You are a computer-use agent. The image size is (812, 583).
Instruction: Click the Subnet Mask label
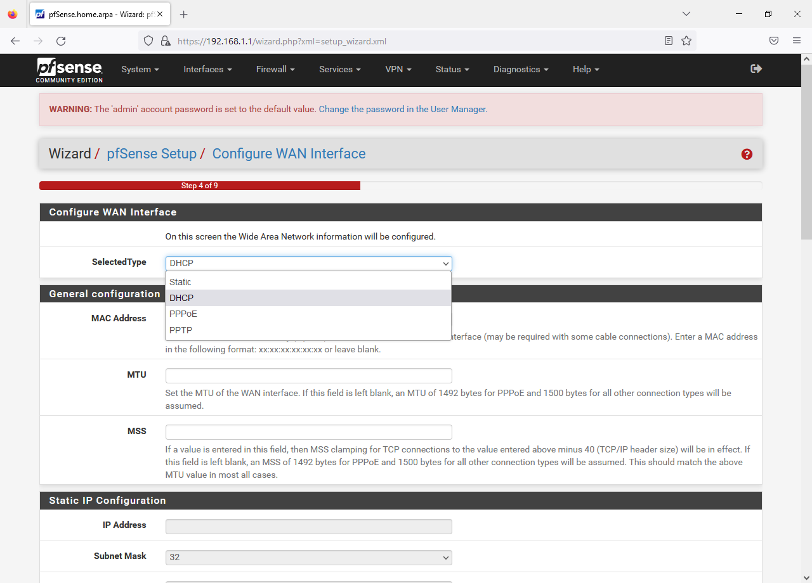point(120,556)
